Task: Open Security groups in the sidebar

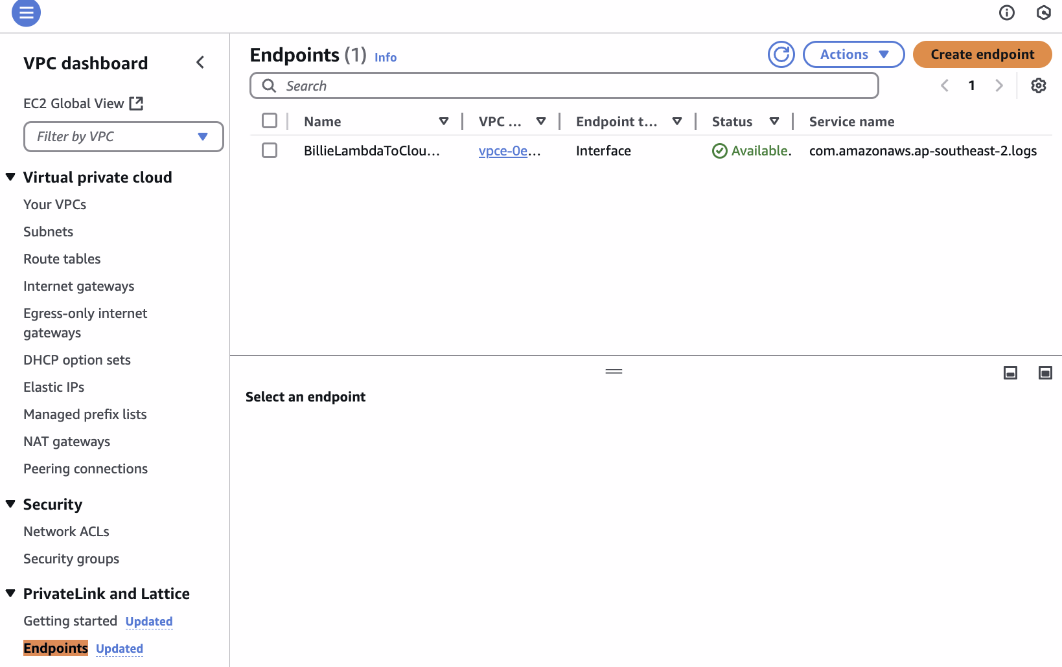Action: tap(71, 559)
